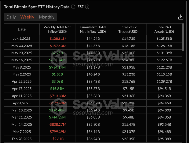Viewport: 189px width, 143px height.
Task: Select the $44.53B cumulative inflow cell
Action: (93, 53)
